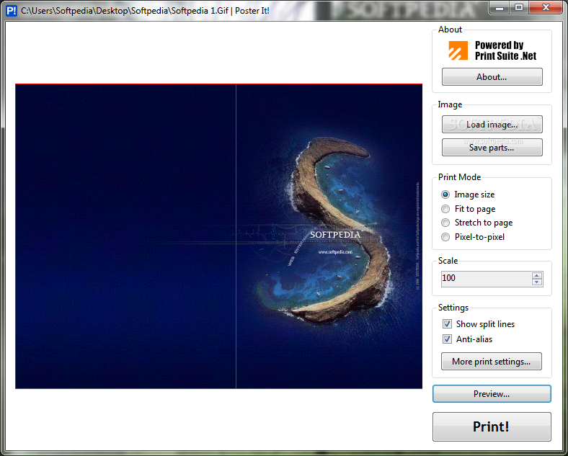Click the Save parts... button
The width and height of the screenshot is (568, 456).
[x=492, y=147]
